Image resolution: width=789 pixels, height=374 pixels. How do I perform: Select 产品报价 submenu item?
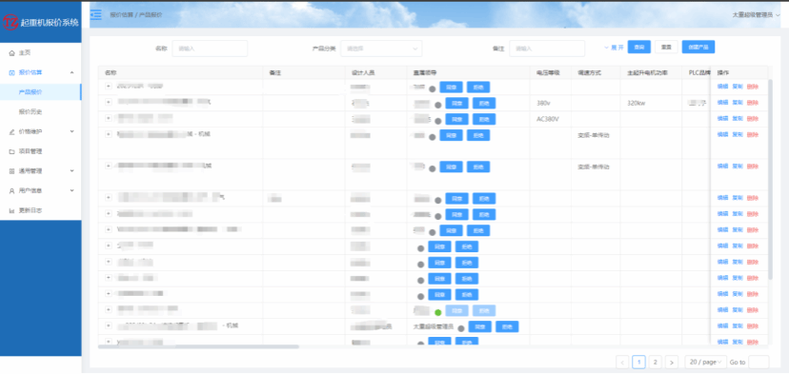(x=30, y=92)
